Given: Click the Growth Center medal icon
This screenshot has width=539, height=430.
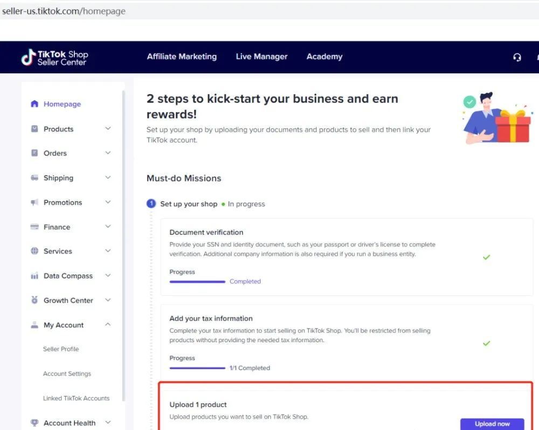Looking at the screenshot, I should tap(34, 300).
